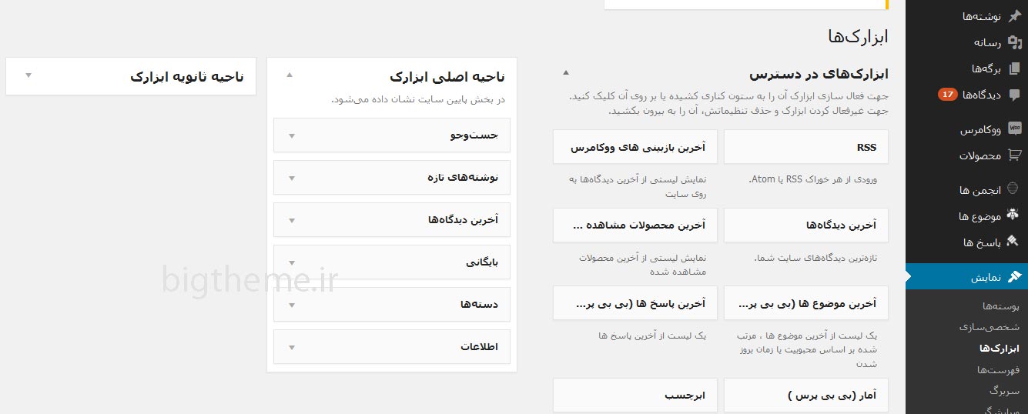Open سربرگ submenu item
Image resolution: width=1028 pixels, height=414 pixels.
1004,391
